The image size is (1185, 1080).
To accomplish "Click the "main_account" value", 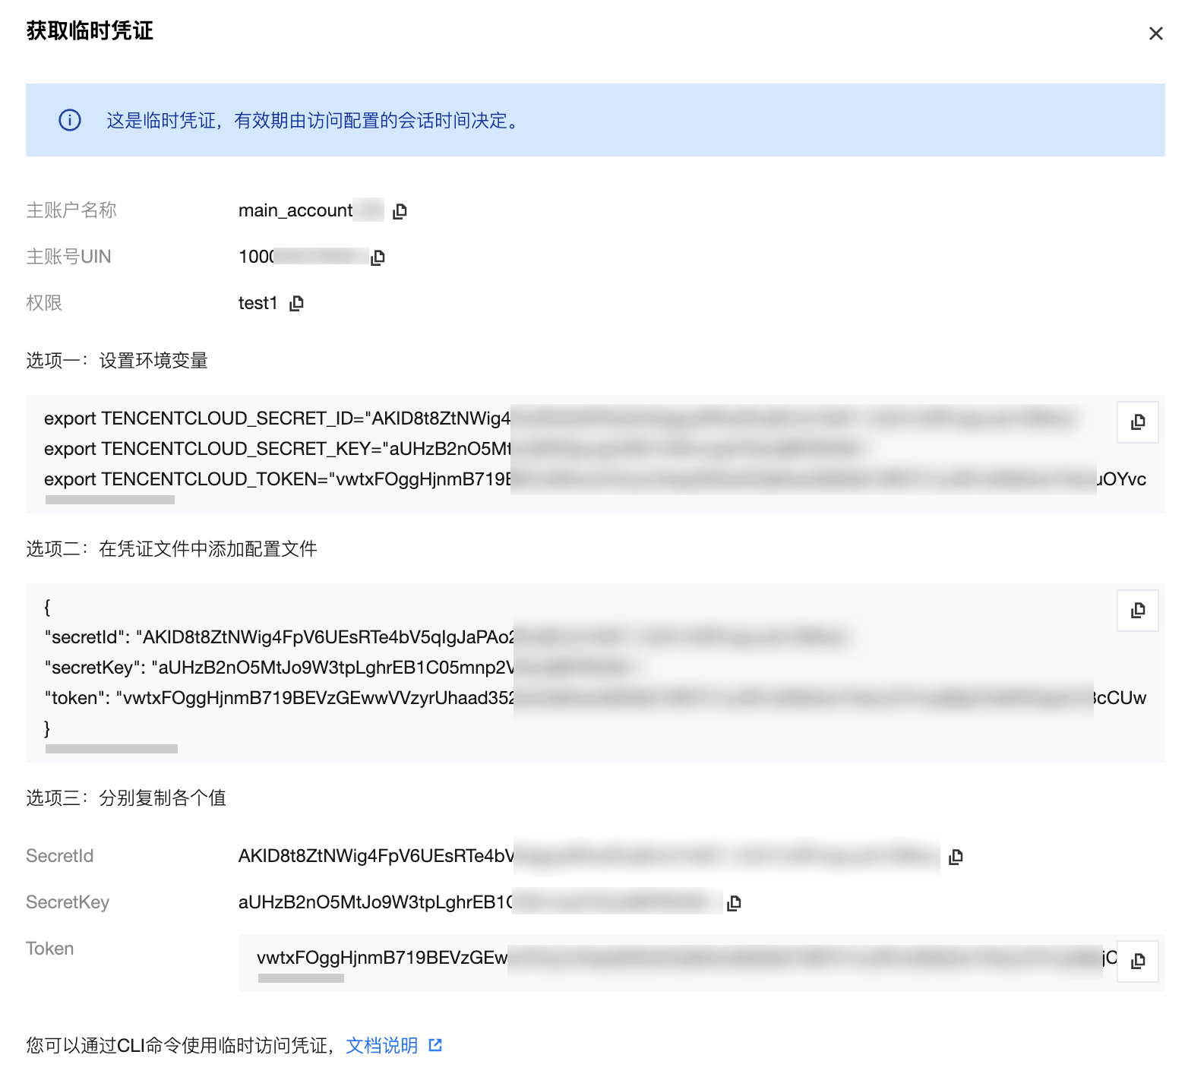I will 295,210.
